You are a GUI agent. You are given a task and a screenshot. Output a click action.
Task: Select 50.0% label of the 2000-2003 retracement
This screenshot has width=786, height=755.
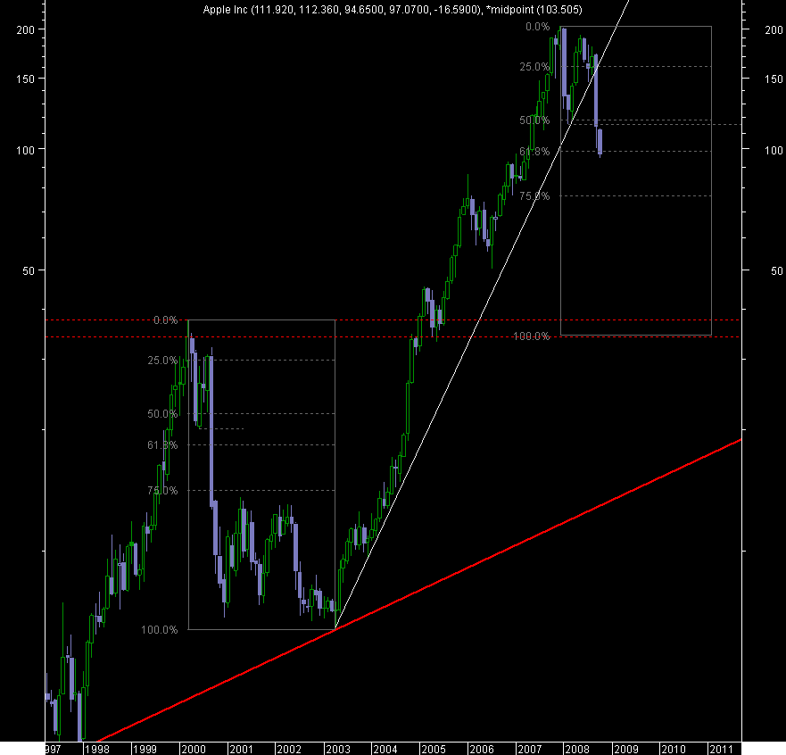click(x=163, y=414)
